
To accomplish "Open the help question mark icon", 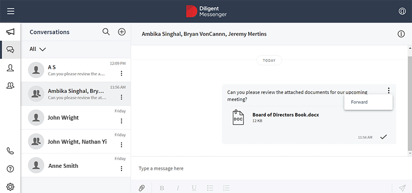I will coord(10,169).
